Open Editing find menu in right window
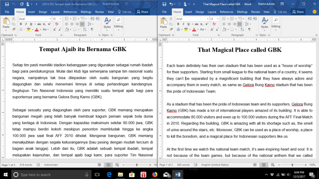The width and height of the screenshot is (319, 179). [x=276, y=23]
